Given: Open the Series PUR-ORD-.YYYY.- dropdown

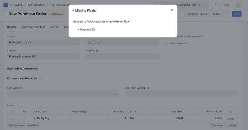Looking at the screenshot, I should tap(43, 42).
